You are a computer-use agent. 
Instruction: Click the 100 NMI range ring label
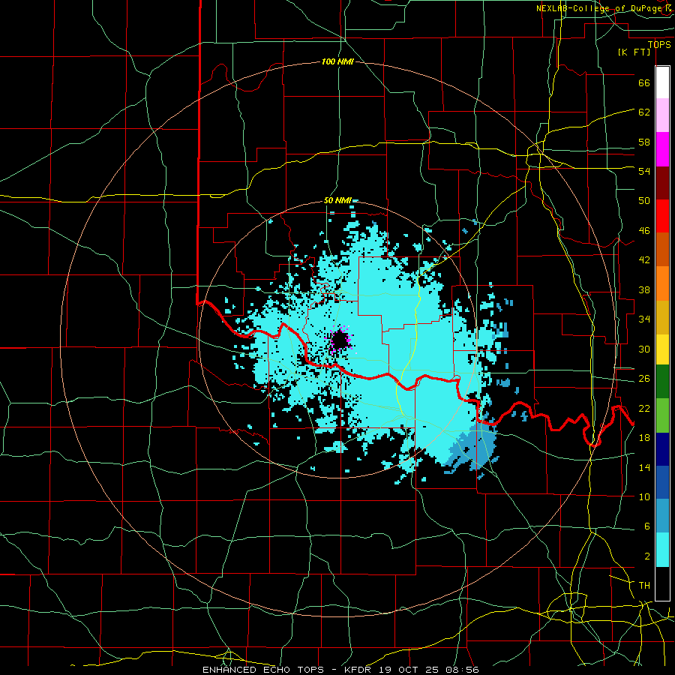click(337, 61)
